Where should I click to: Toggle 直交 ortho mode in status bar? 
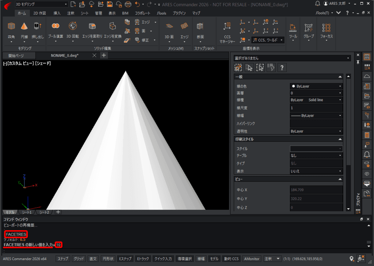click(x=93, y=259)
